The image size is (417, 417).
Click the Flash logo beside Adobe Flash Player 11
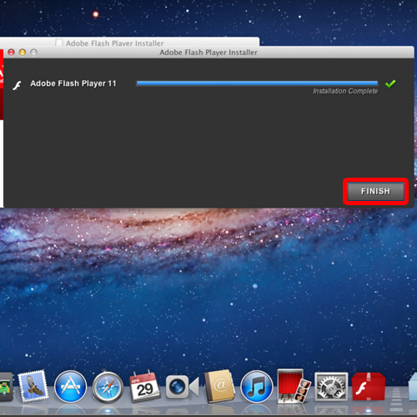(x=17, y=86)
